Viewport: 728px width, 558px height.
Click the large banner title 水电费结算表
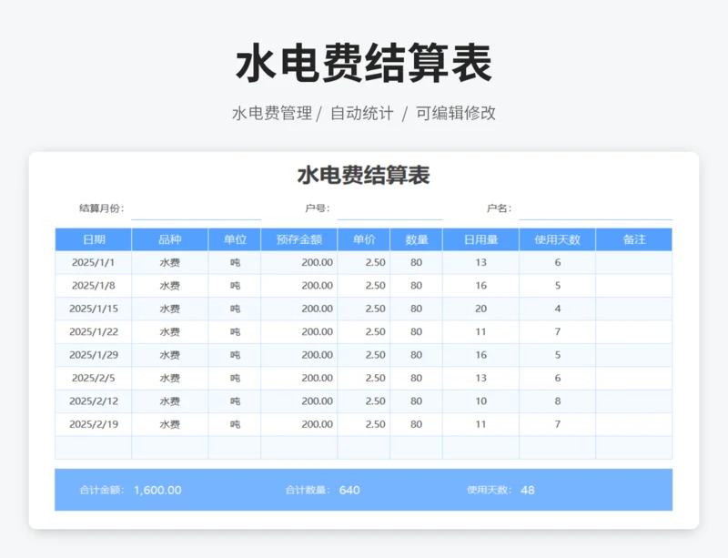point(364,63)
